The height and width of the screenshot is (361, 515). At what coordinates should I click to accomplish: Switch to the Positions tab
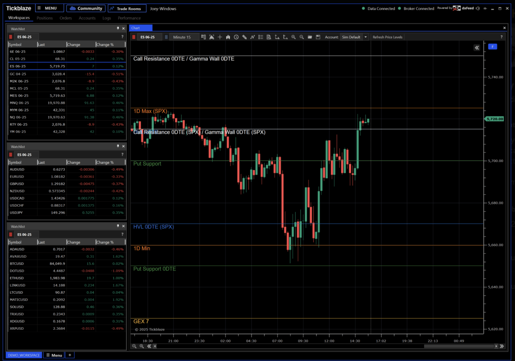[x=45, y=18]
